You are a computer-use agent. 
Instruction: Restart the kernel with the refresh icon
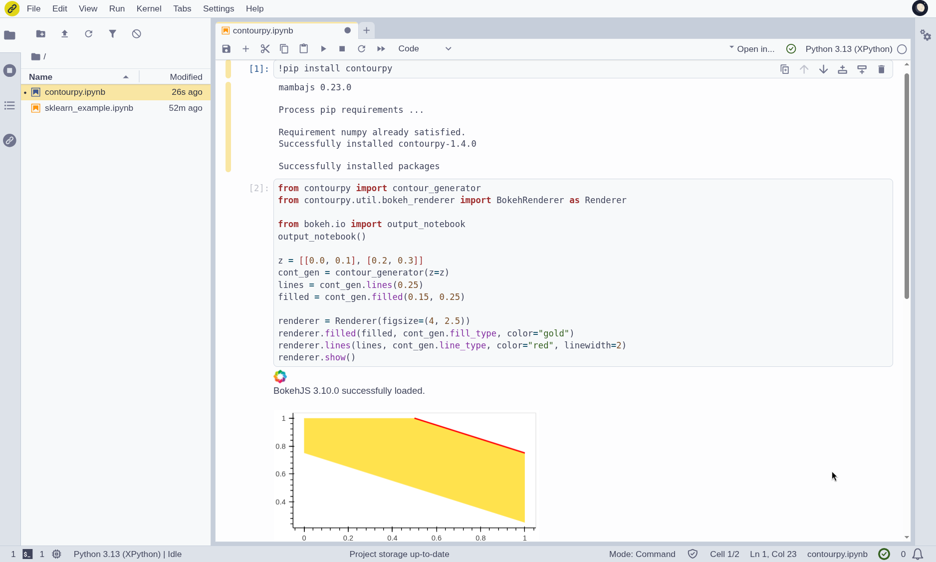(362, 49)
